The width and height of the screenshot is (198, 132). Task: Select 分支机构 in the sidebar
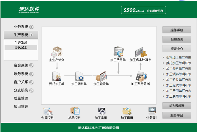[x=21, y=90]
